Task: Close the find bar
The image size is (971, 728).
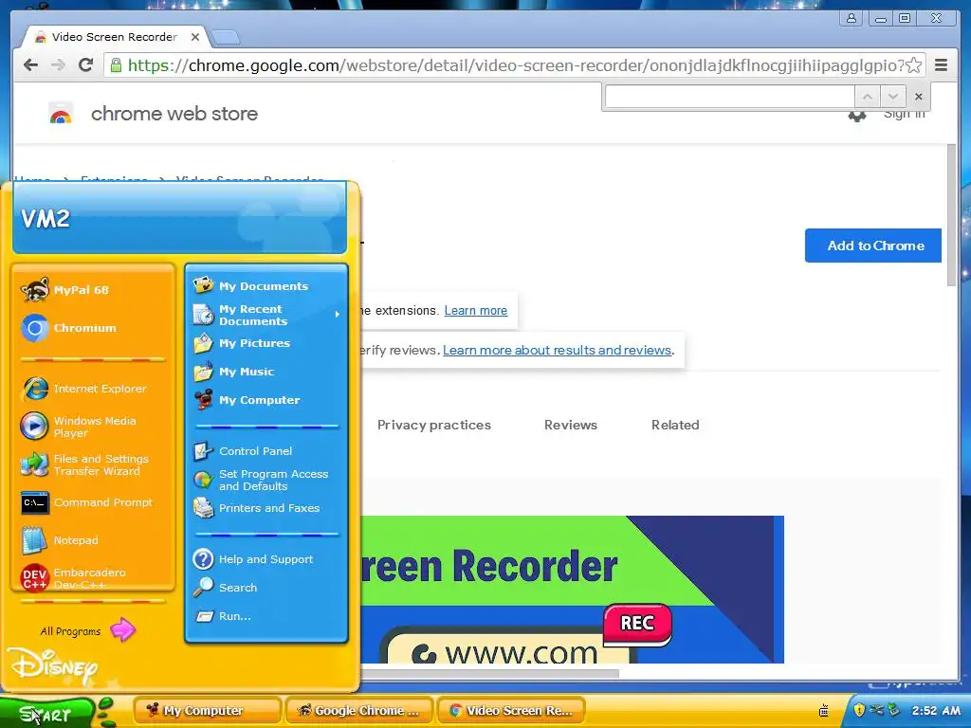Action: (x=918, y=97)
